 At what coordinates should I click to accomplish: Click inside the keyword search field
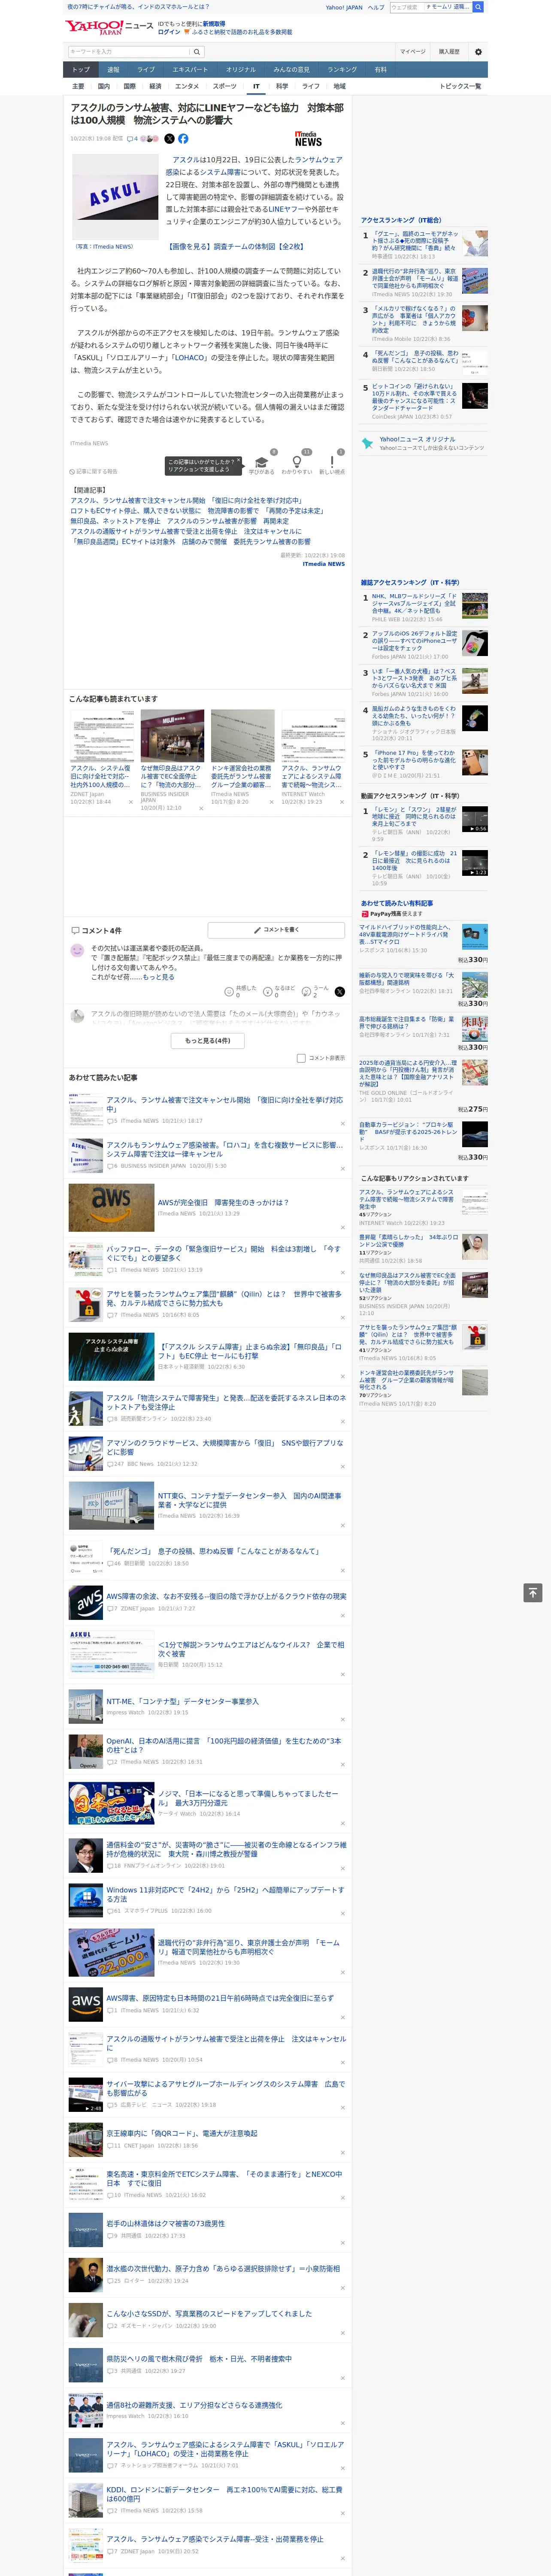[129, 52]
